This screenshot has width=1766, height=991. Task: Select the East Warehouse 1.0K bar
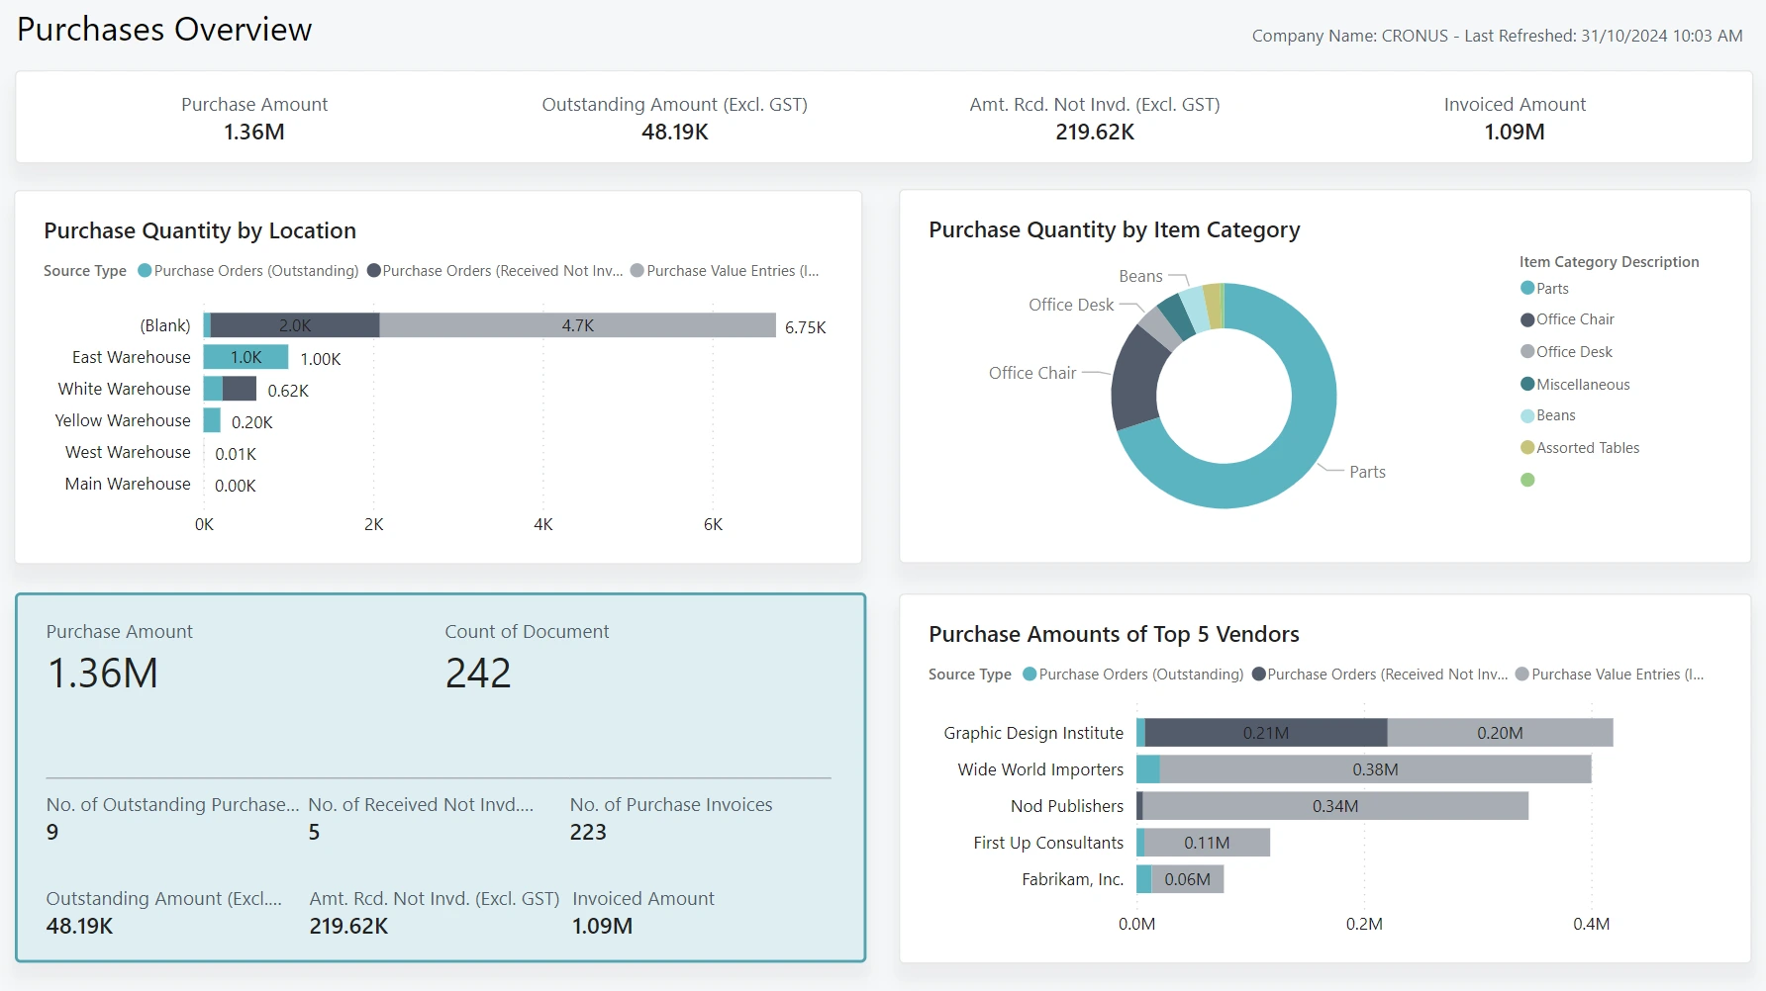point(245,357)
